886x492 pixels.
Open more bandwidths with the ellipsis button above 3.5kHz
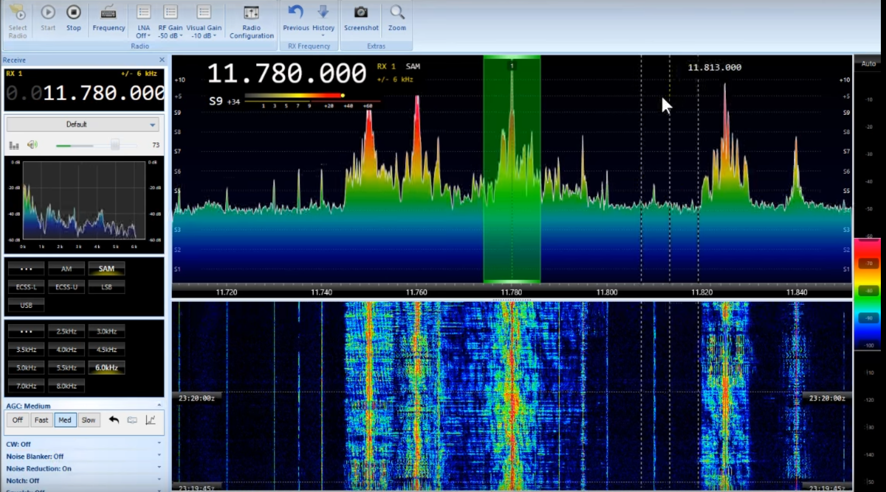[26, 331]
